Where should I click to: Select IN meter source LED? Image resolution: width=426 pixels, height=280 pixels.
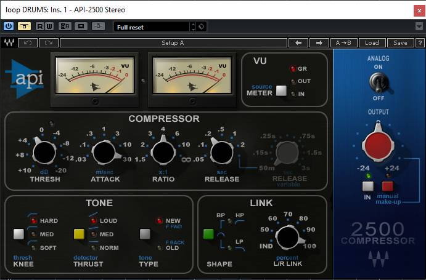[x=293, y=94]
